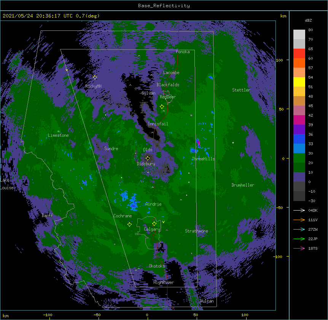Pick the bright green swatch below 30 dBZ
Image resolution: width=328 pixels, height=320 pixels.
299,158
